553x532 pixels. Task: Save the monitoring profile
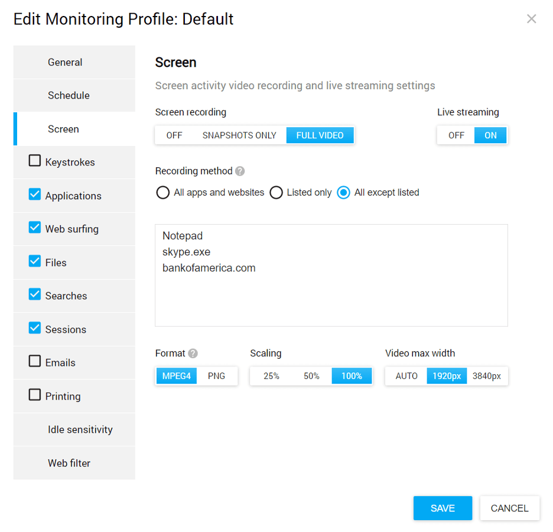tap(443, 508)
